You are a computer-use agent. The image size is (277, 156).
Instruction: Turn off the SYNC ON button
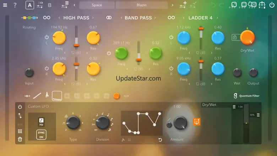(41, 135)
